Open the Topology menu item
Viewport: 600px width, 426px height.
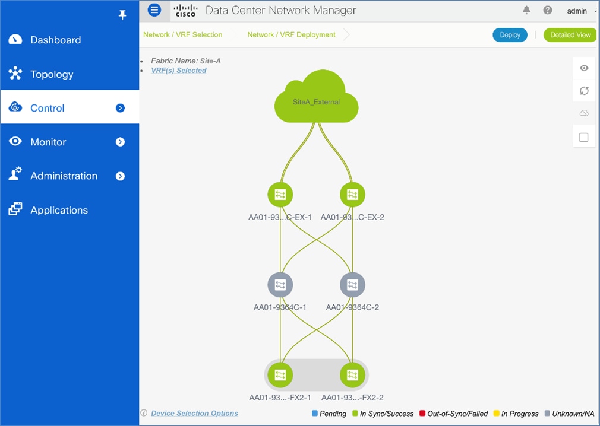click(x=70, y=74)
